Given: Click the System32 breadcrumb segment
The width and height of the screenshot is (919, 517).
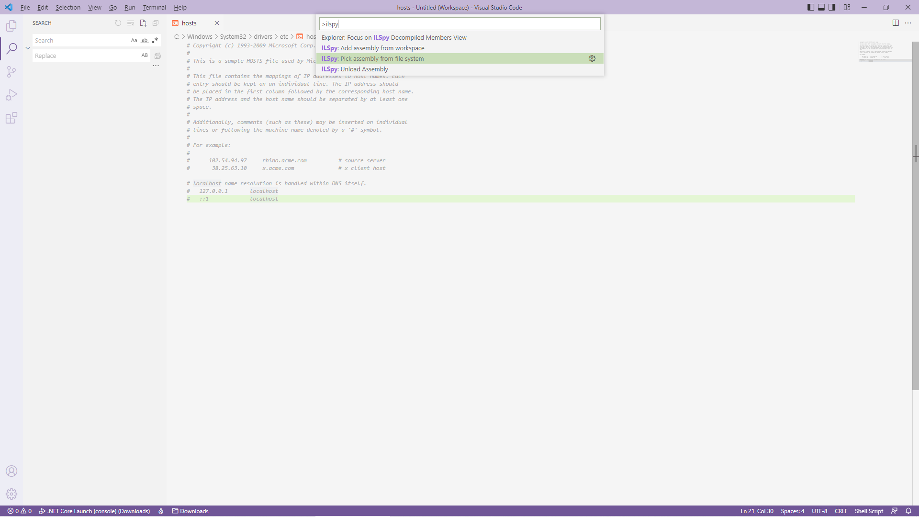Looking at the screenshot, I should (x=233, y=36).
